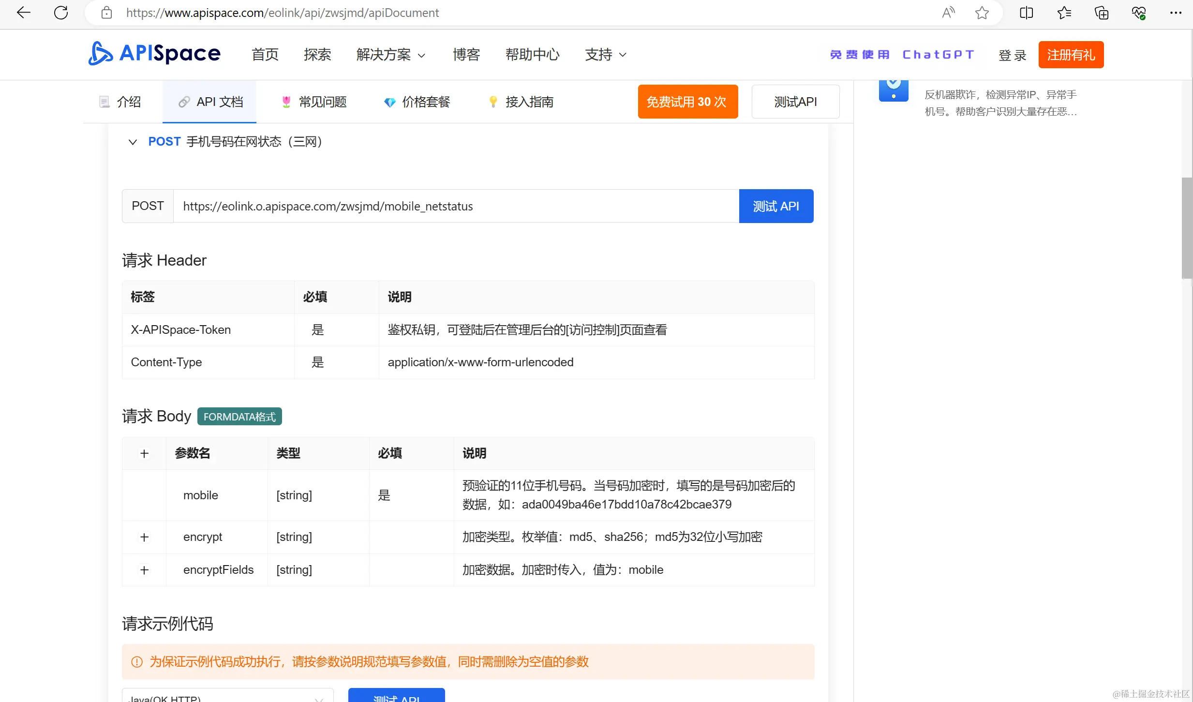Image resolution: width=1193 pixels, height=702 pixels.
Task: Click the page refresh icon
Action: (61, 13)
